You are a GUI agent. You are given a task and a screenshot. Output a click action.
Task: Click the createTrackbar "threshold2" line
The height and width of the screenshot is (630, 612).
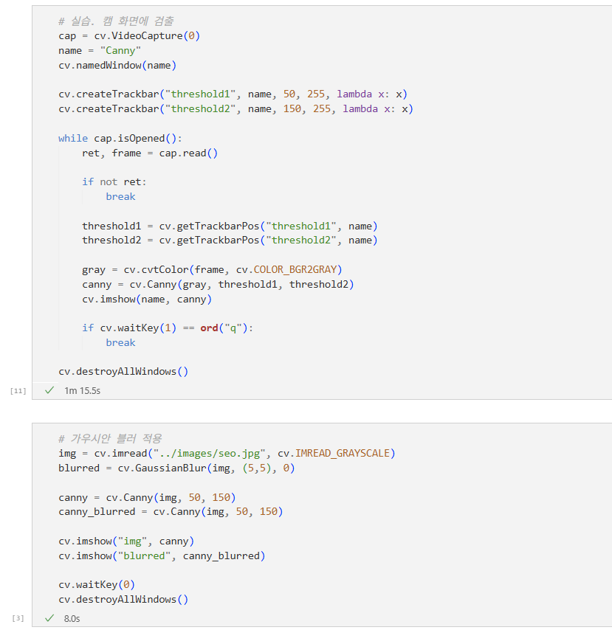(x=235, y=109)
